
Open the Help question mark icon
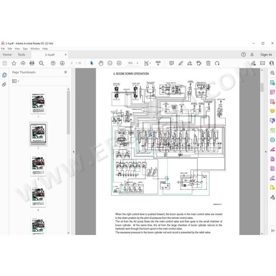click(x=243, y=54)
